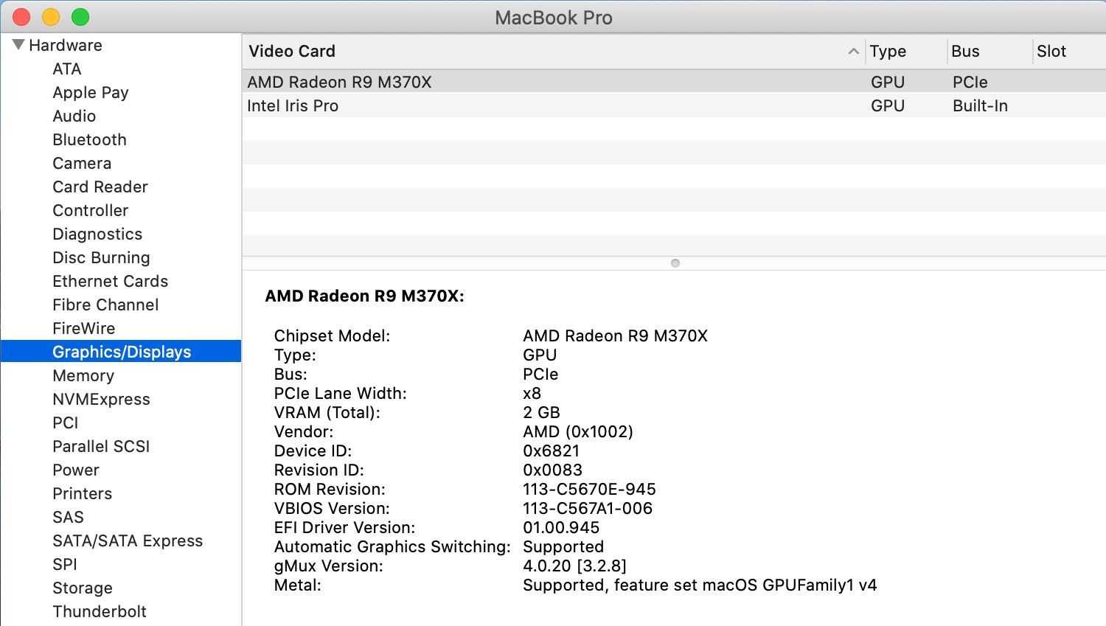This screenshot has width=1106, height=626.
Task: Click the PCIe bus cell for AMD Radeon
Action: [x=970, y=82]
